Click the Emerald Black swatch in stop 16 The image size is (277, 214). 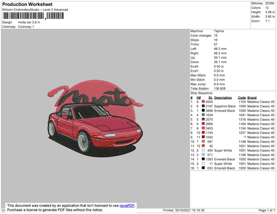[x=204, y=168]
